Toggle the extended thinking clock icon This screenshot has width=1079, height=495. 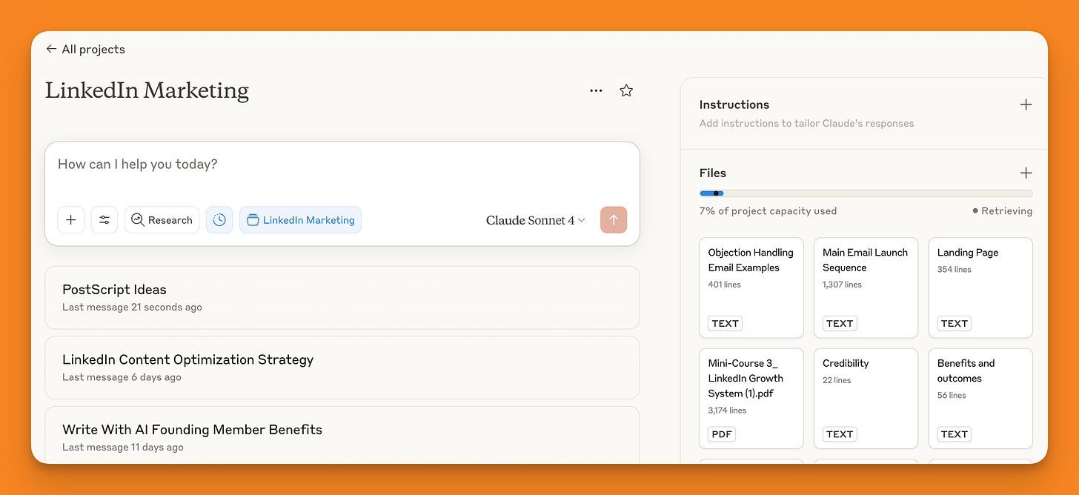coord(219,220)
